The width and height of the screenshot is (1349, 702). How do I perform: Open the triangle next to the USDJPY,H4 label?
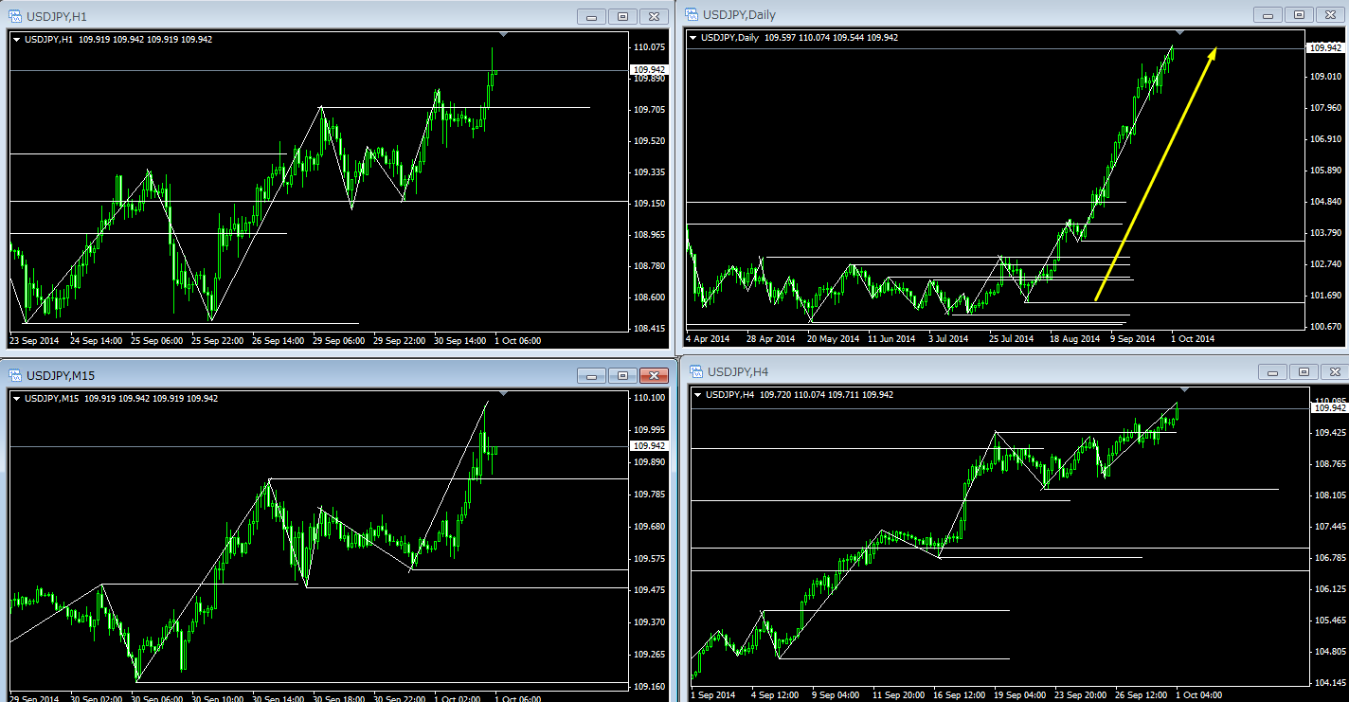click(698, 394)
